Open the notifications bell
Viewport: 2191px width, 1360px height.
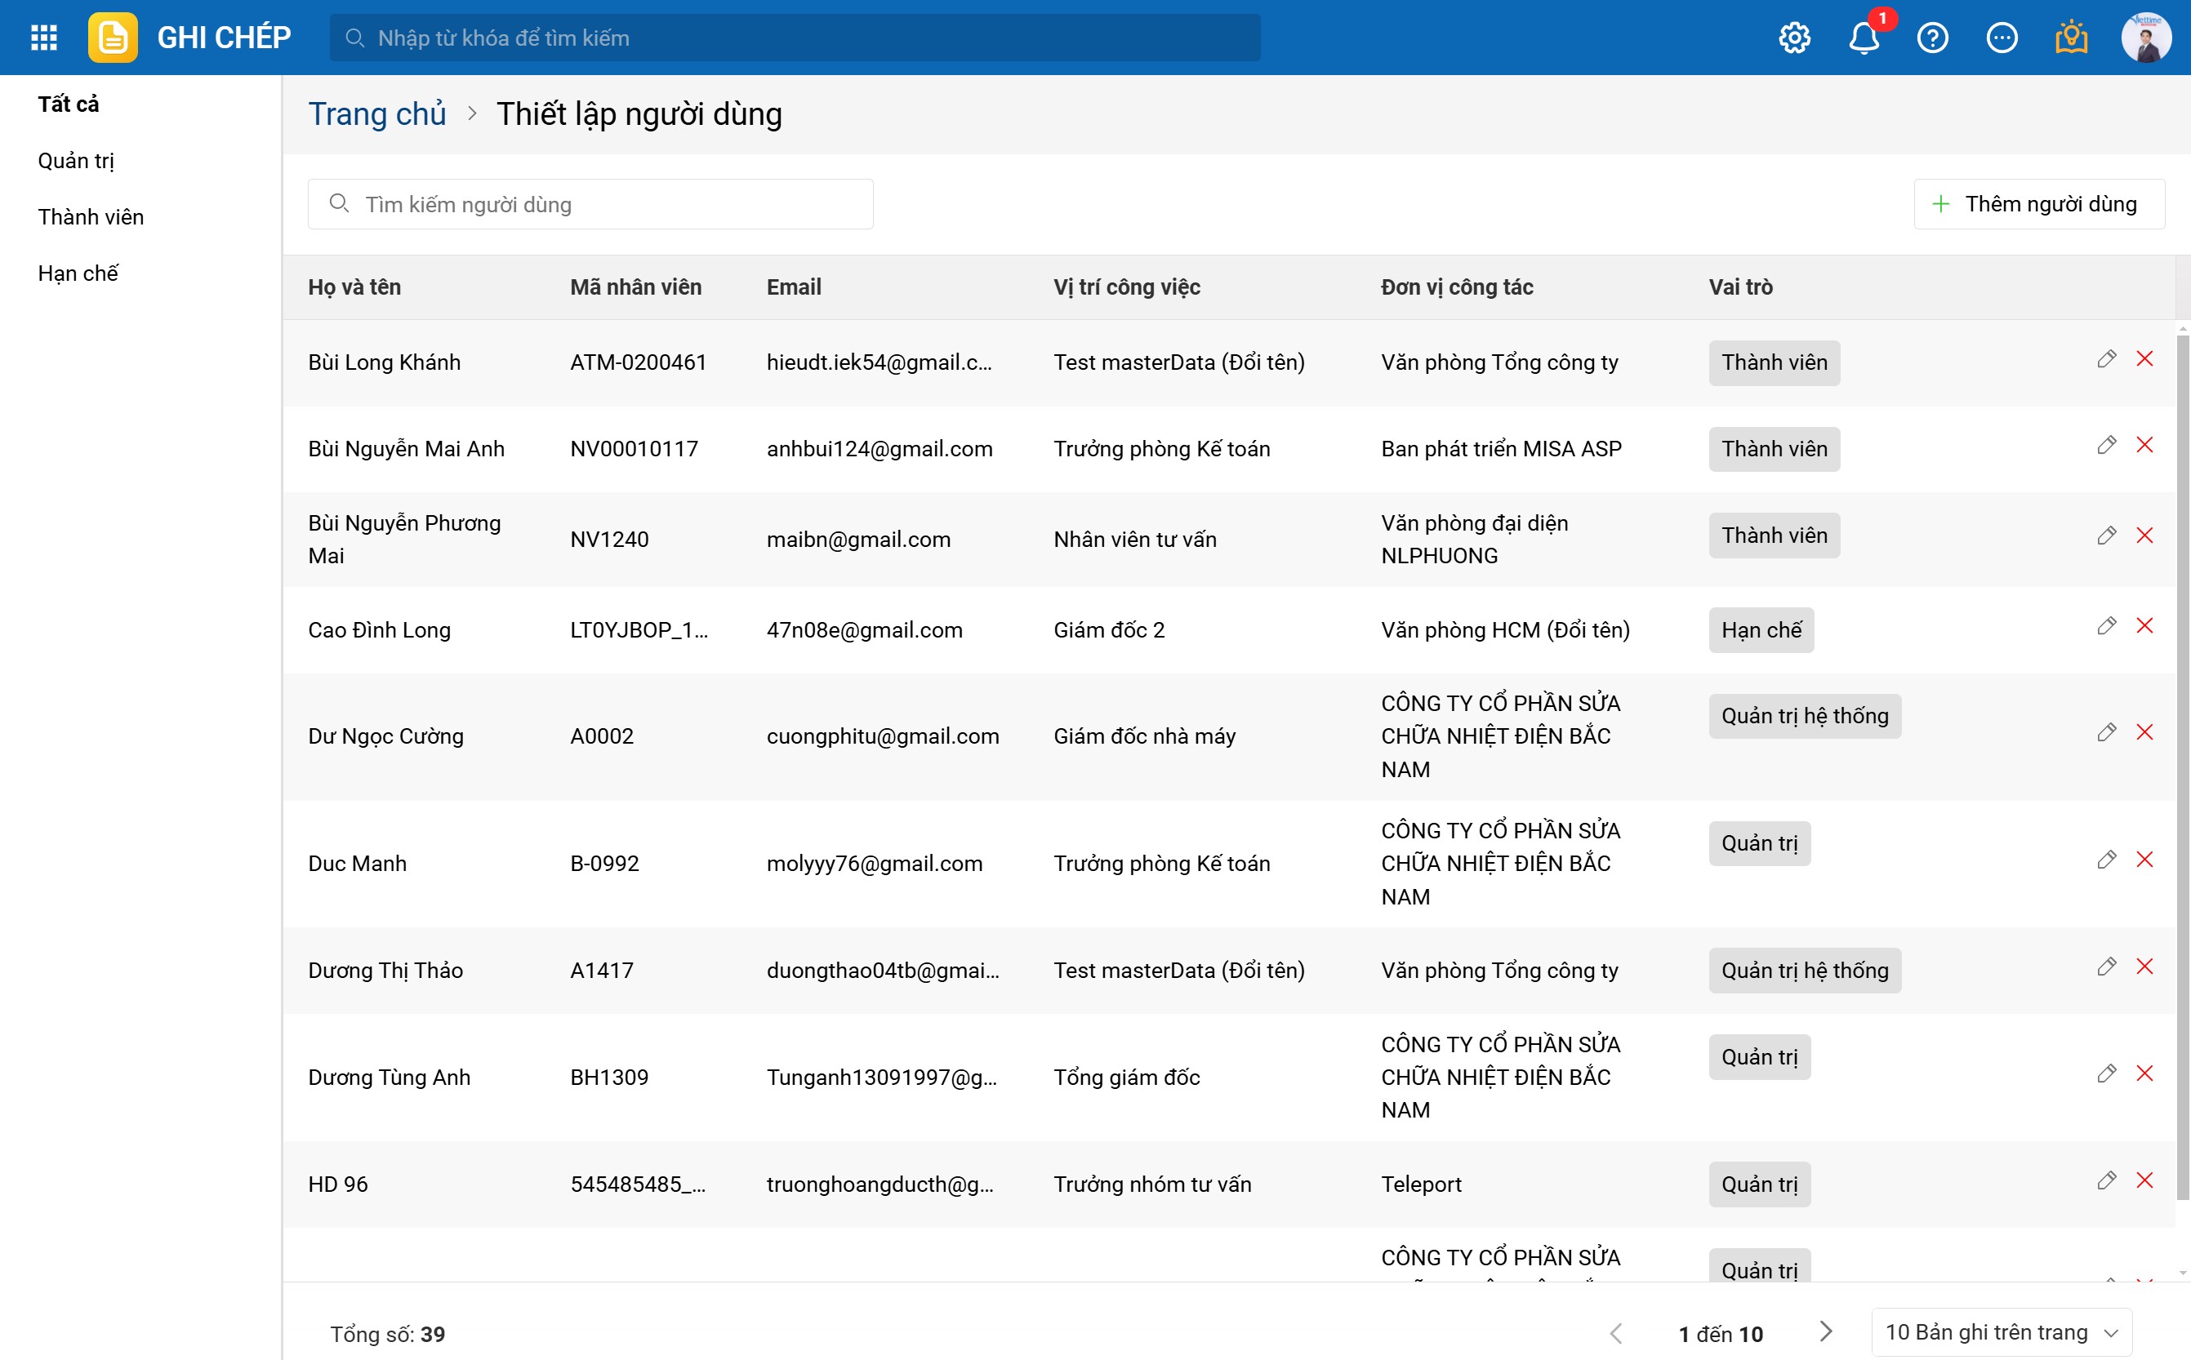tap(1864, 38)
